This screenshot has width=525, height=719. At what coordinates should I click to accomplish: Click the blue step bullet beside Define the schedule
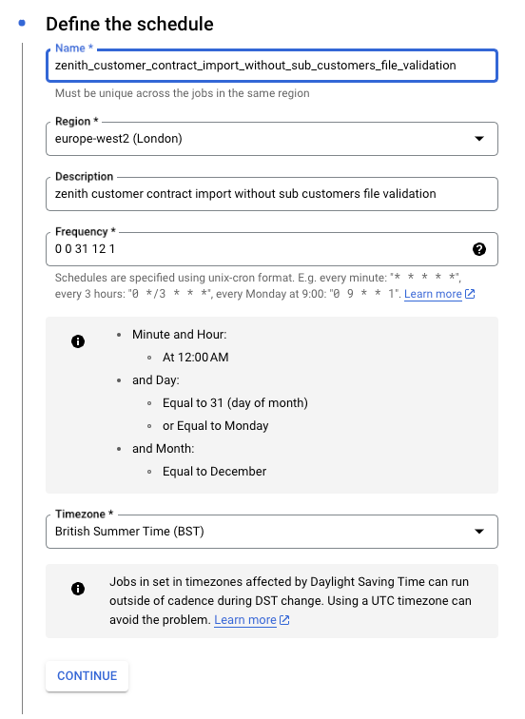point(22,23)
